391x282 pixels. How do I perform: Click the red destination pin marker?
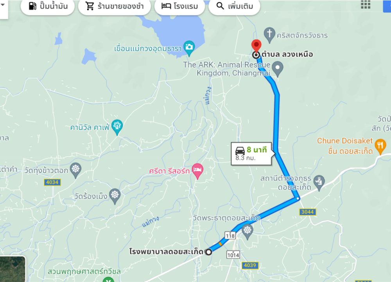tap(256, 46)
